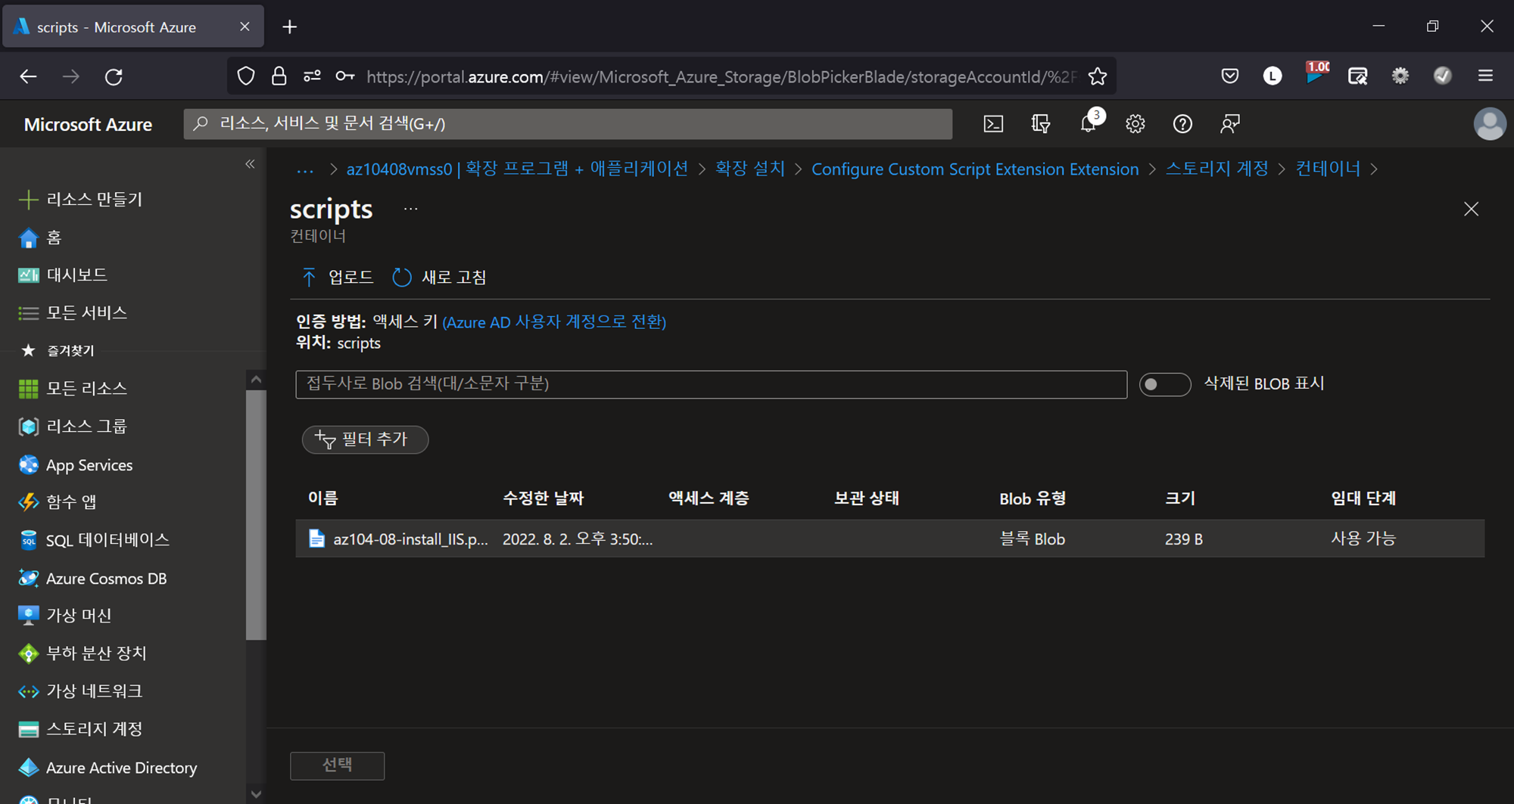This screenshot has height=804, width=1514.
Task: Open directory and subscription filter icon
Action: click(x=1041, y=124)
